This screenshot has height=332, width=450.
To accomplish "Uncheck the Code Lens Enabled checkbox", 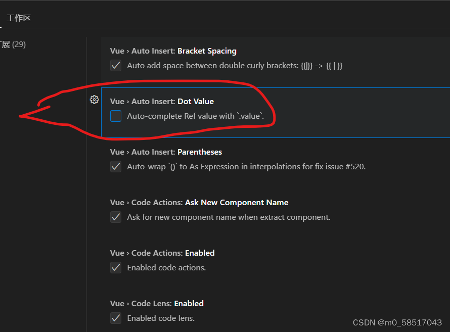I will point(115,318).
